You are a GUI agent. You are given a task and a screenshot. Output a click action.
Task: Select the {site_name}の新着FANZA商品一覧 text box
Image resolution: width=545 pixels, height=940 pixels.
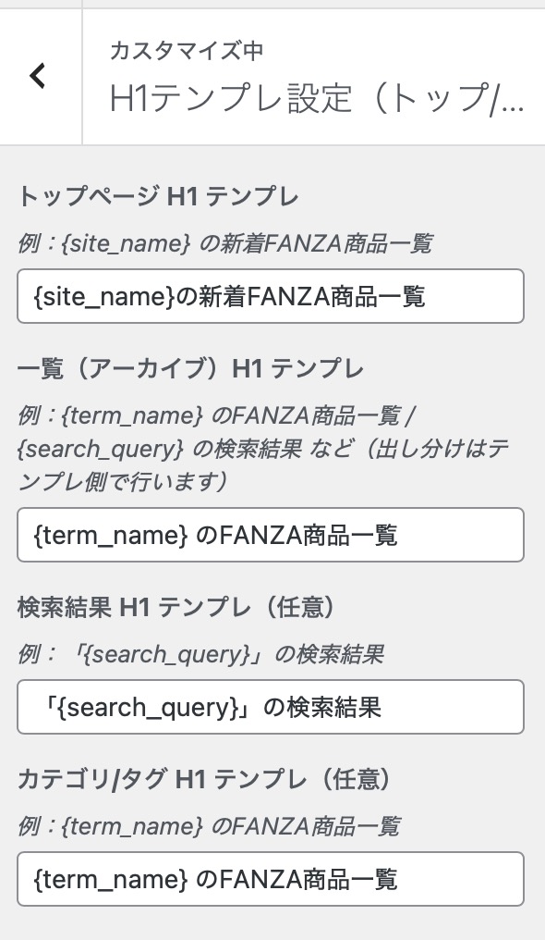coord(271,296)
